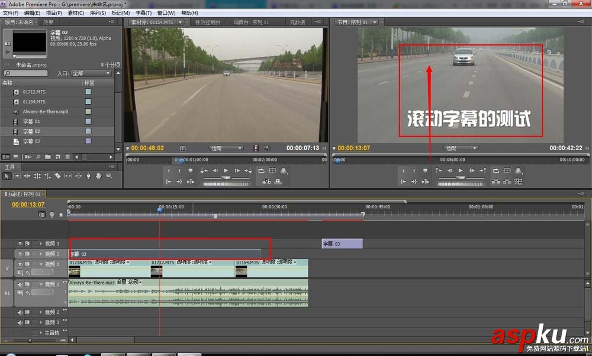Toggle visibility eye of 视频 2 track
This screenshot has width=592, height=356.
pyautogui.click(x=20, y=254)
